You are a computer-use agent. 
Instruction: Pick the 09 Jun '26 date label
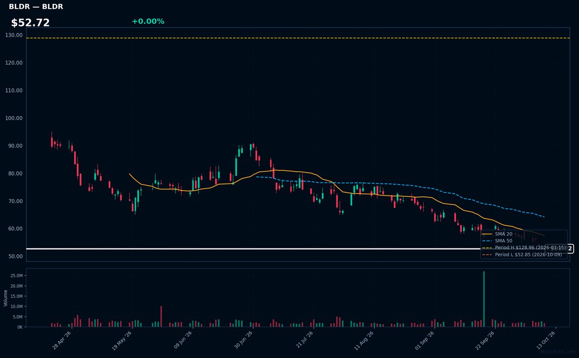click(183, 341)
